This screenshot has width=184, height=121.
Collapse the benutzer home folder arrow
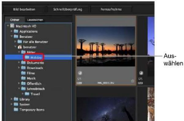pyautogui.click(x=15, y=47)
